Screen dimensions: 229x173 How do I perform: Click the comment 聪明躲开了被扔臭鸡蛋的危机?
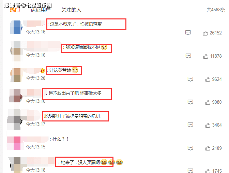tap(72, 116)
